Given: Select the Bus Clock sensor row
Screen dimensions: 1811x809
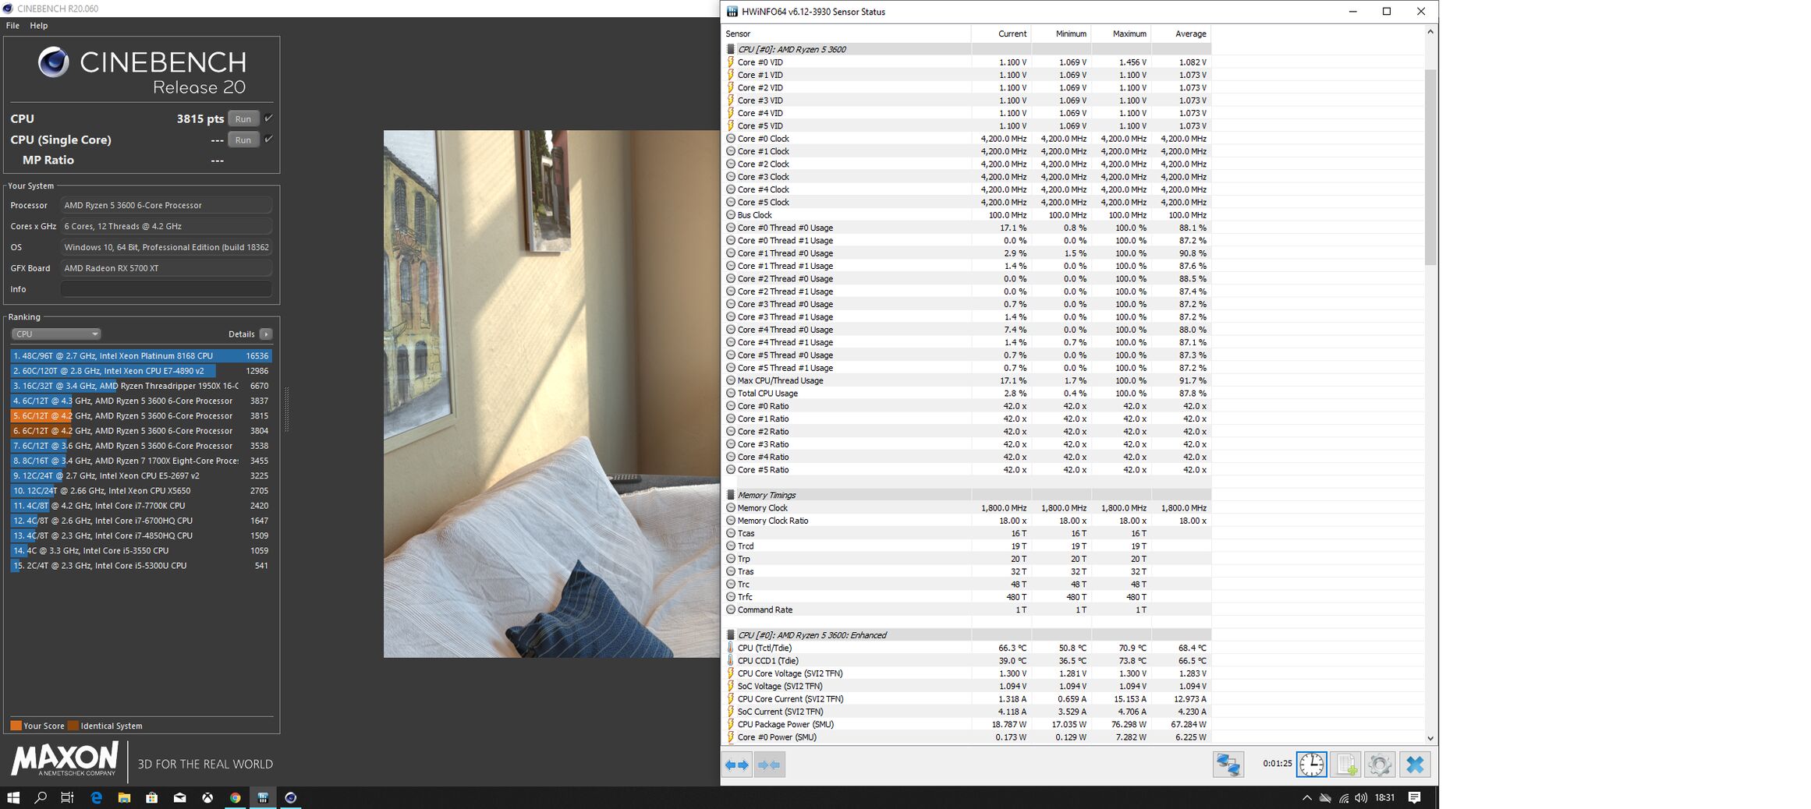Looking at the screenshot, I should pos(967,215).
